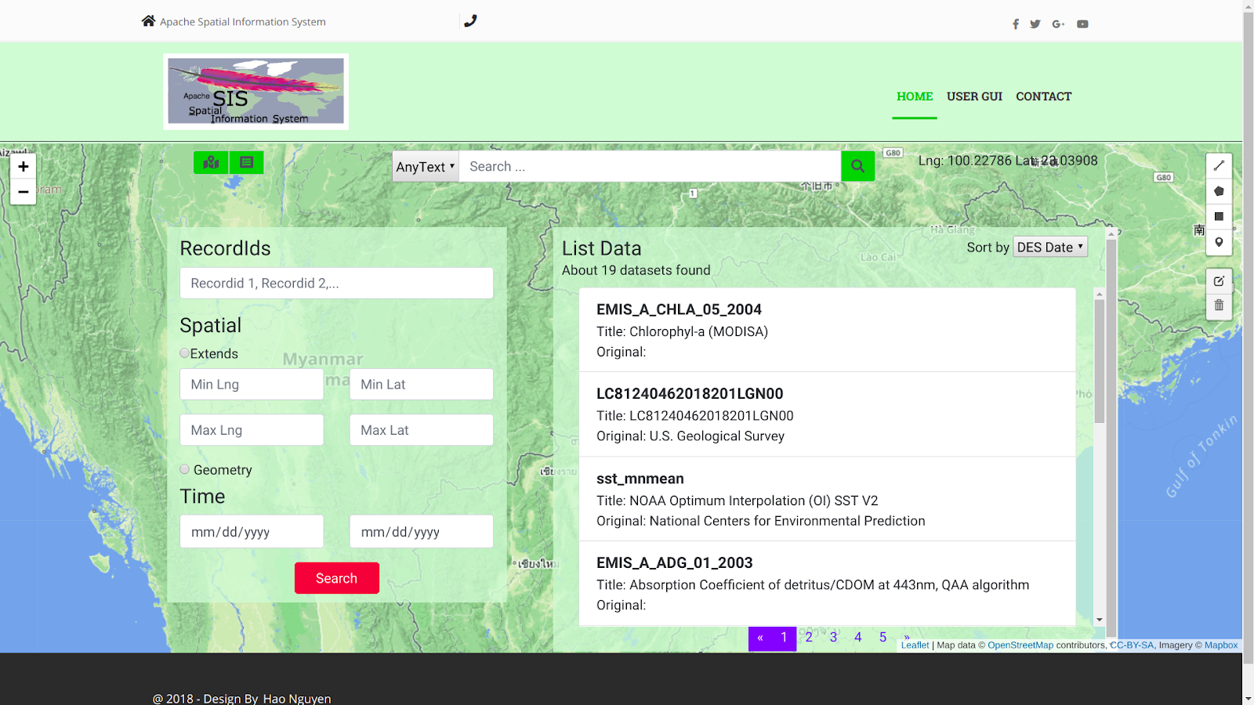Focus the RecordIds input field
Image resolution: width=1254 pixels, height=705 pixels.
click(x=336, y=283)
